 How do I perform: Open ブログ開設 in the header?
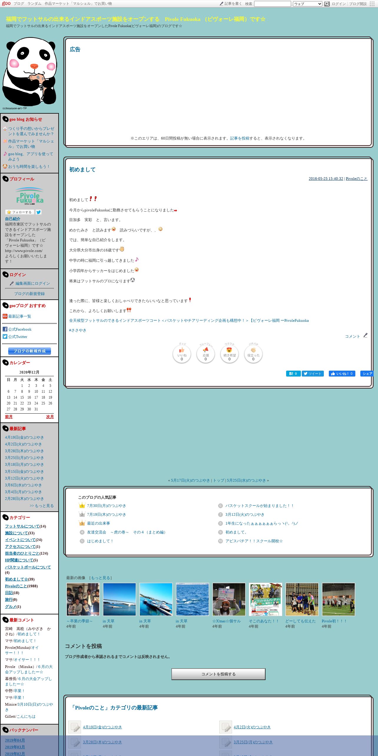click(x=358, y=4)
